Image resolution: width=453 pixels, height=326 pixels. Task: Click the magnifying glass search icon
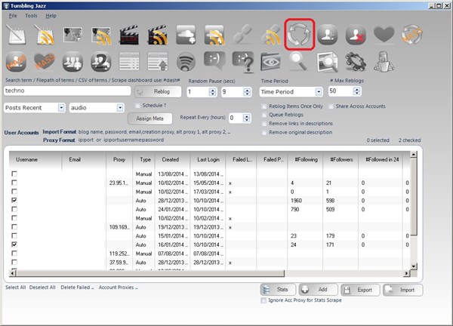[299, 61]
